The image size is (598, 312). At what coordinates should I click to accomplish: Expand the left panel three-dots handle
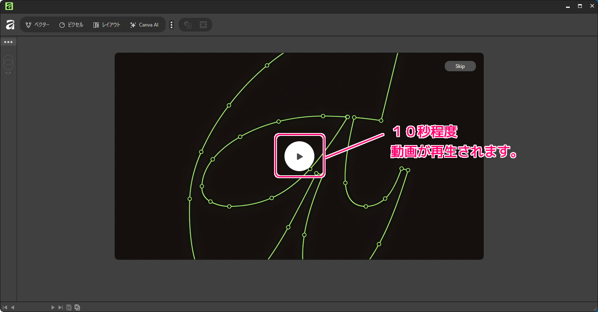coord(8,42)
